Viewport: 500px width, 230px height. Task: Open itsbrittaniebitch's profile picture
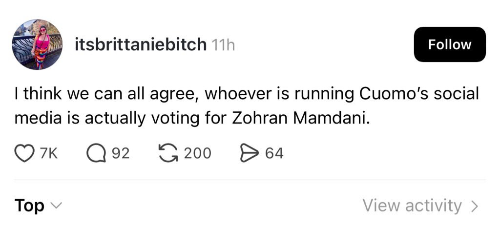pyautogui.click(x=37, y=44)
